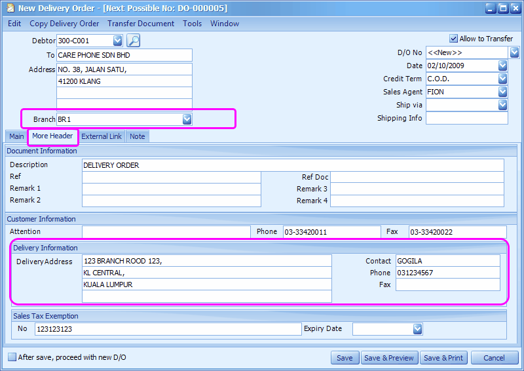Expand the Credit Term dropdown
Image resolution: width=524 pixels, height=371 pixels.
(x=502, y=79)
